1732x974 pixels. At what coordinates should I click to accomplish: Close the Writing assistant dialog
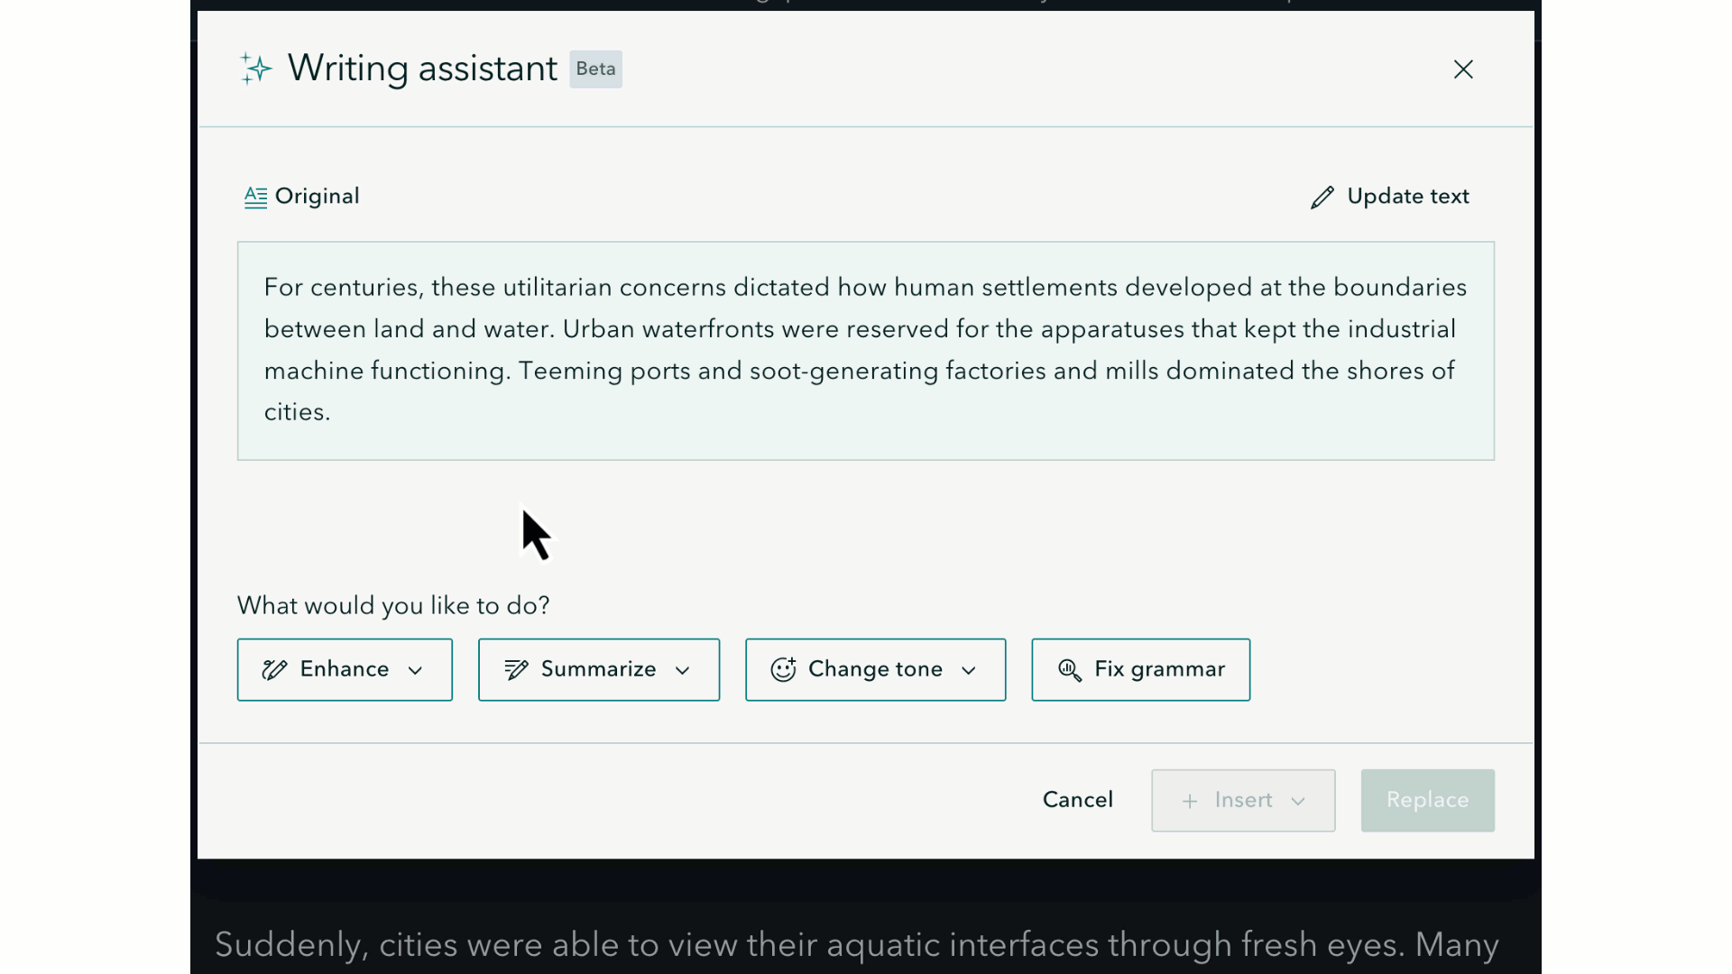[1463, 69]
